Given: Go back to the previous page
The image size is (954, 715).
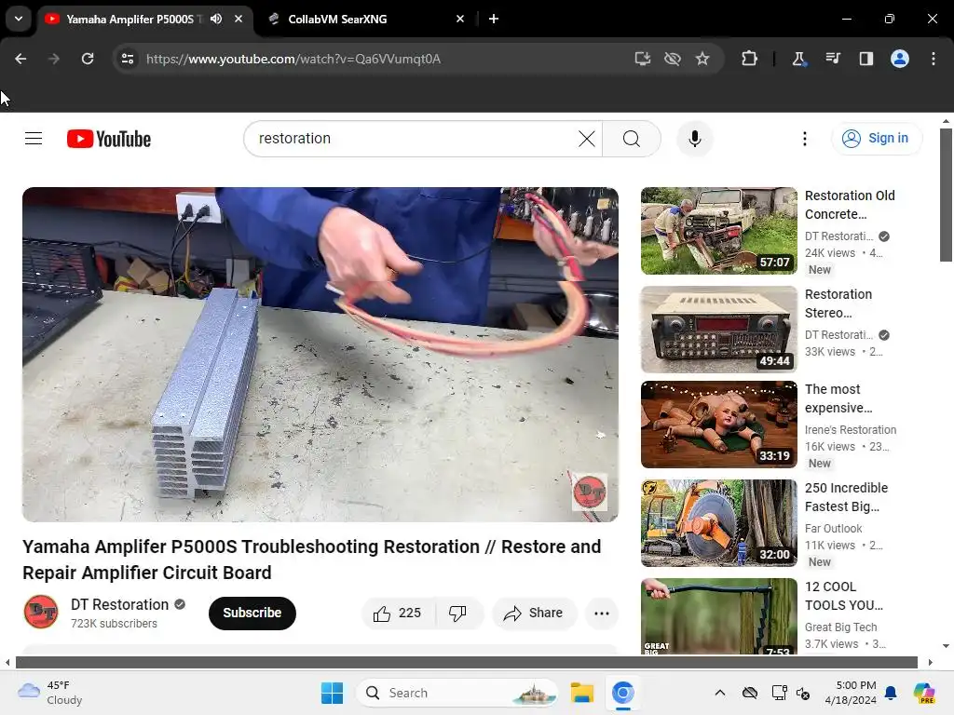Looking at the screenshot, I should [x=20, y=59].
